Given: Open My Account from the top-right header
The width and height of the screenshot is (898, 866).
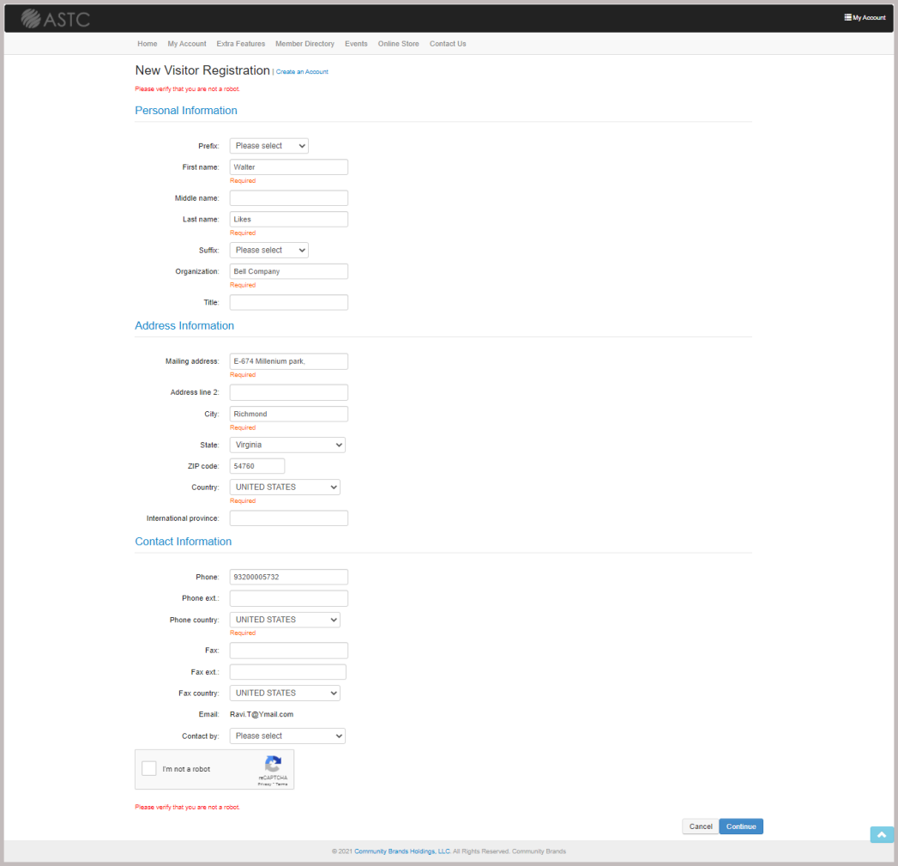Looking at the screenshot, I should tap(863, 16).
